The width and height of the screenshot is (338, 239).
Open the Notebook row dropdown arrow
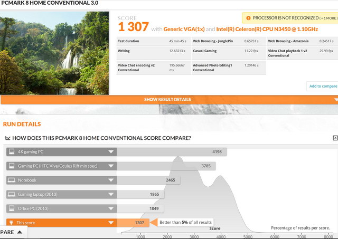111,180
